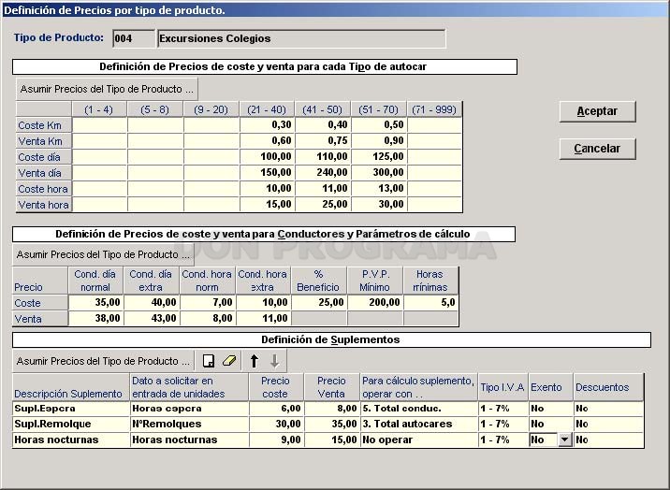Click Asumir Precios button under Conductores section

[103, 254]
